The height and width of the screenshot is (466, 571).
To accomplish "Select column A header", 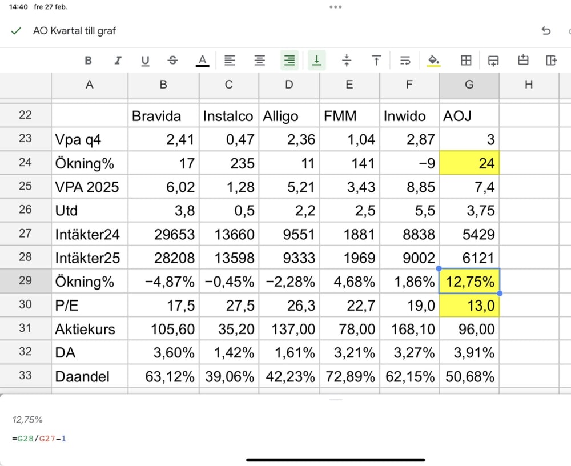I will (90, 85).
